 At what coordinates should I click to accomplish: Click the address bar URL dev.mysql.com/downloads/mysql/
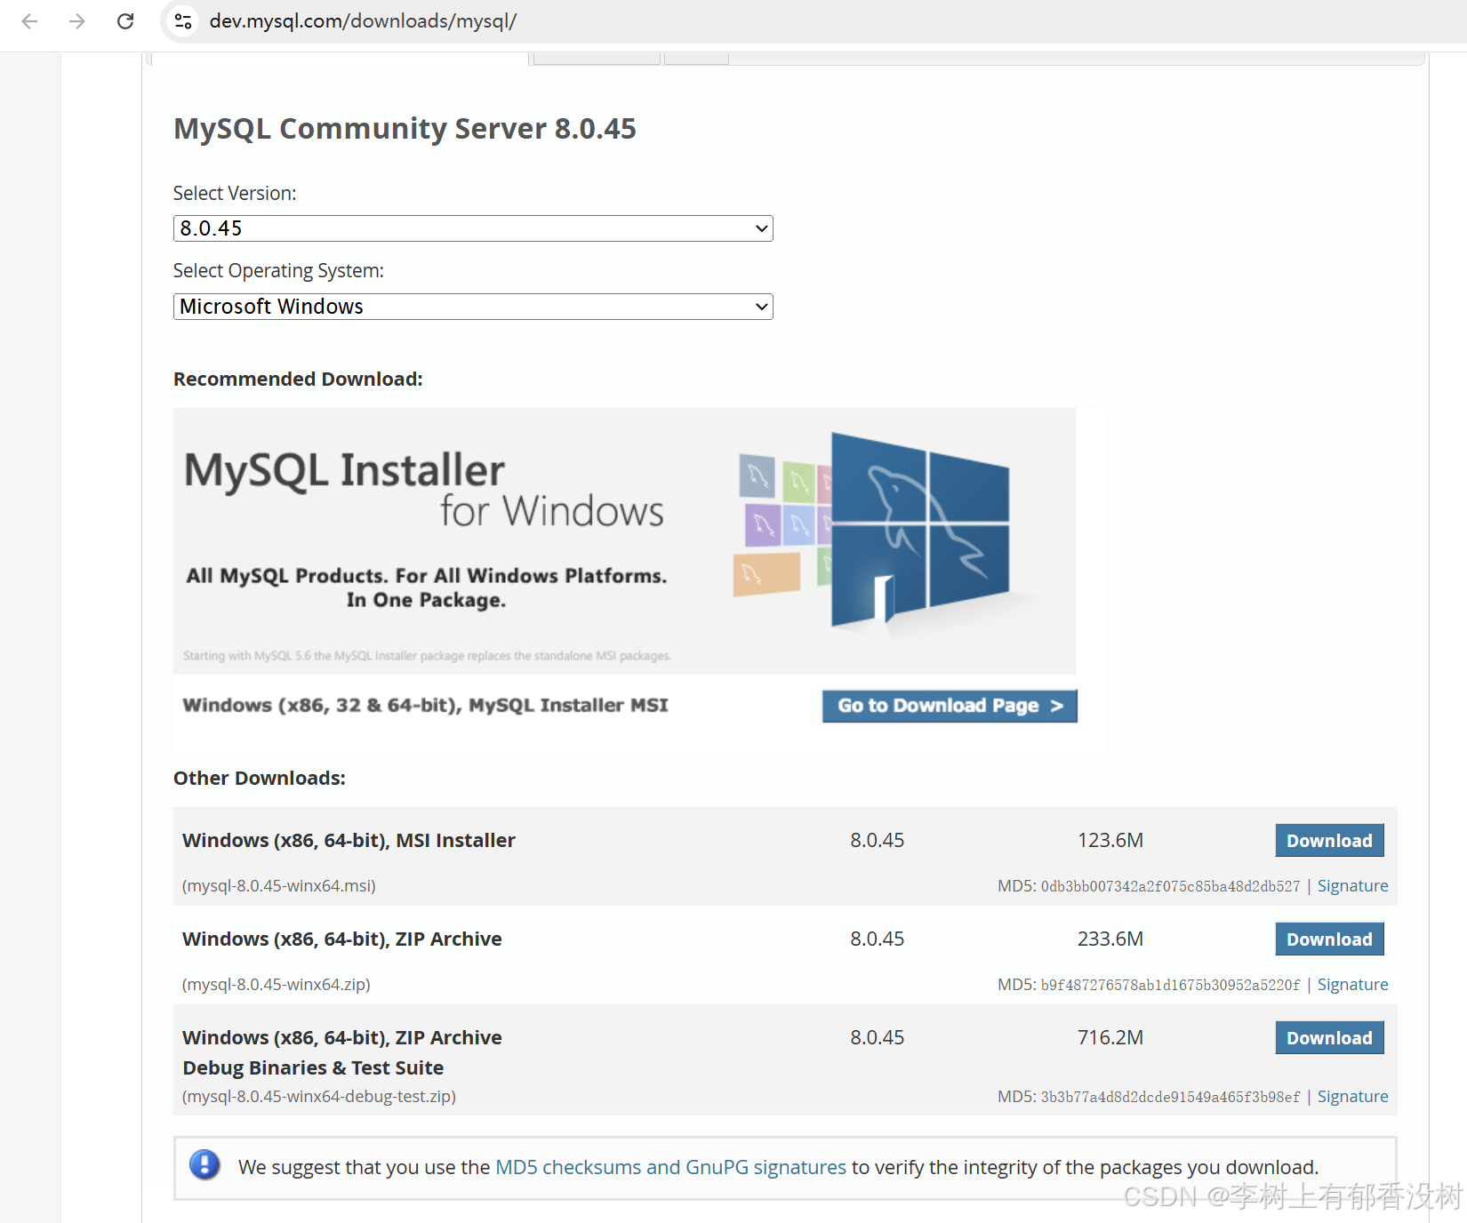tap(363, 21)
